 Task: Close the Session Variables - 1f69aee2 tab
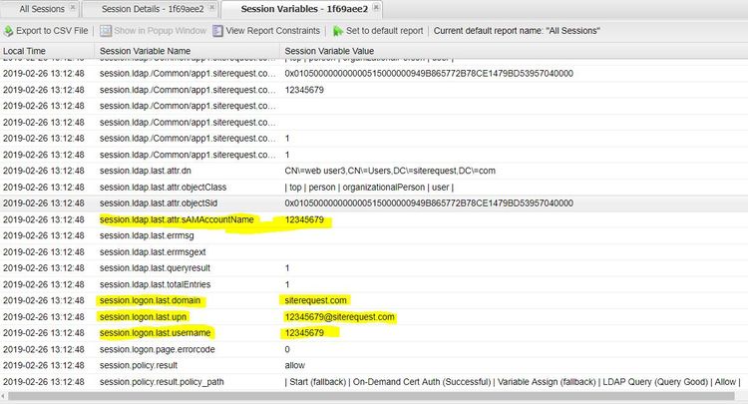(x=376, y=8)
